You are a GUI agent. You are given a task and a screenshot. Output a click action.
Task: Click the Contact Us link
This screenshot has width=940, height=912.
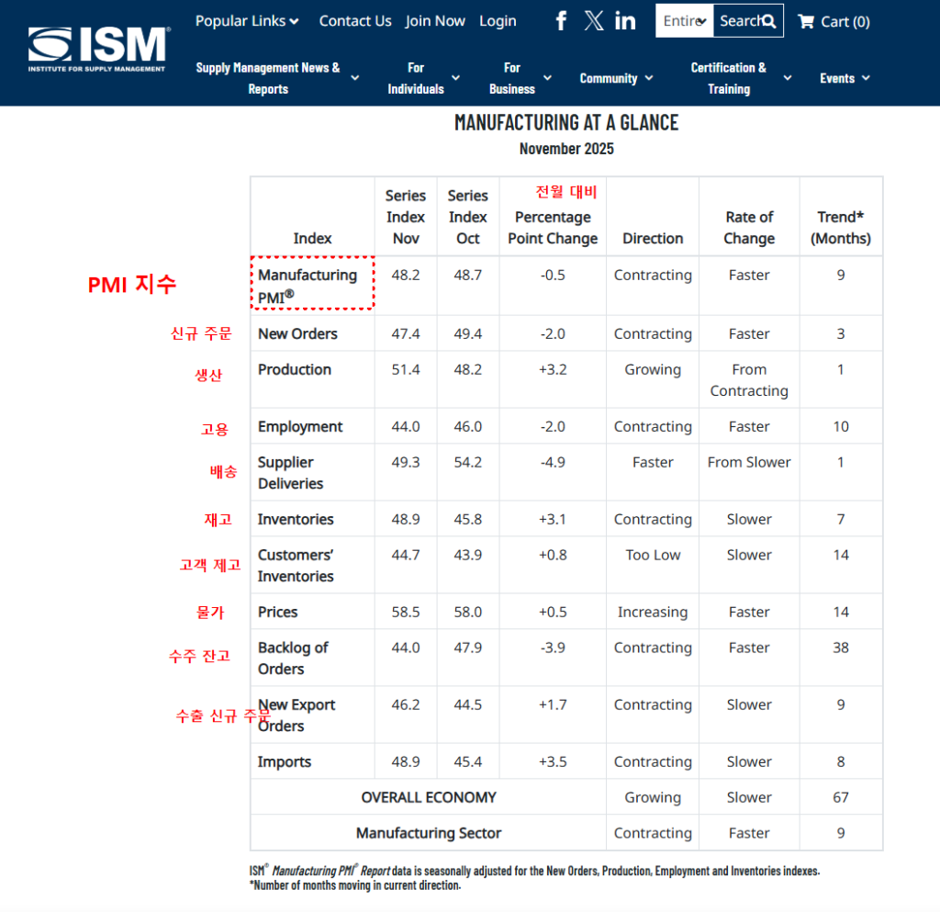pos(355,21)
